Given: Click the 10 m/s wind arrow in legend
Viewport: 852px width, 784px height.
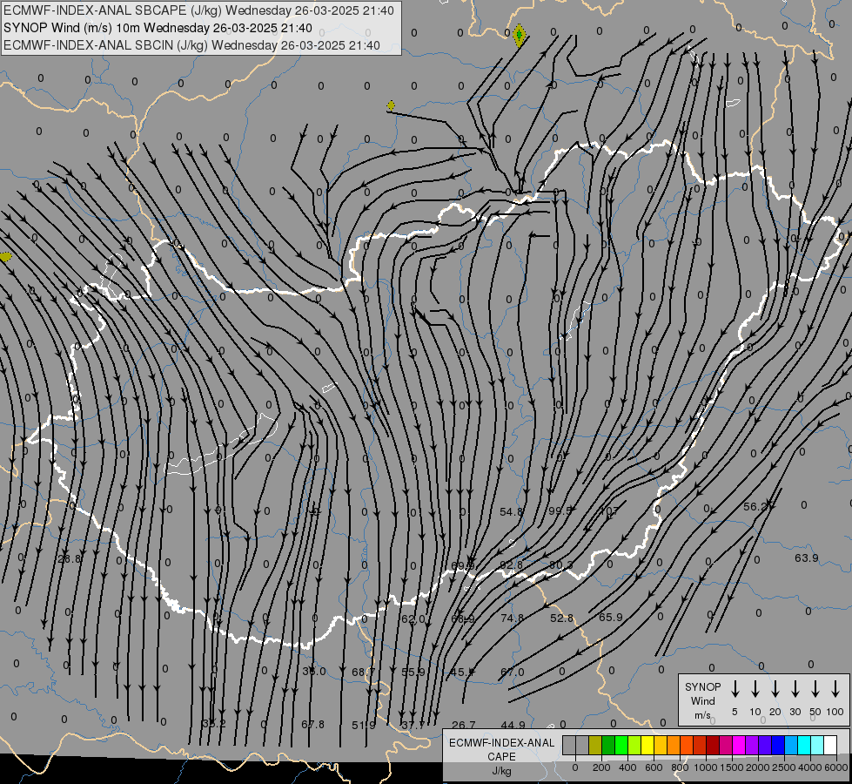Looking at the screenshot, I should (755, 689).
